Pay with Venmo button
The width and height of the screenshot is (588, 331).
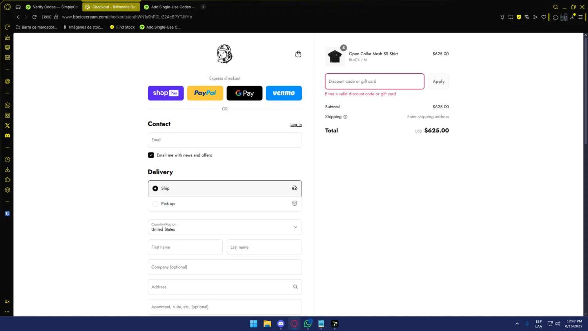pyautogui.click(x=284, y=93)
